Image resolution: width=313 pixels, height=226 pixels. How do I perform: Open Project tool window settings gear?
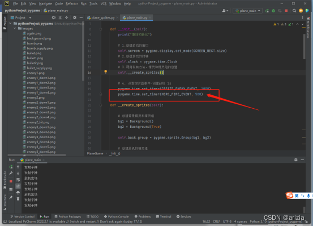(x=75, y=17)
